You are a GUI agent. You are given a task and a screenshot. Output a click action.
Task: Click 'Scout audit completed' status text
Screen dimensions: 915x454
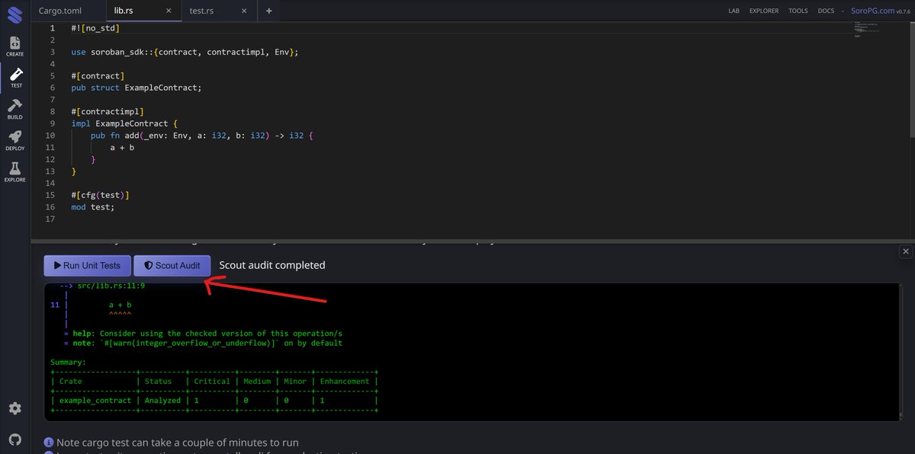tap(272, 265)
